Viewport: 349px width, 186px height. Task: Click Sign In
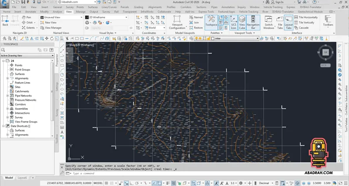tap(279, 2)
